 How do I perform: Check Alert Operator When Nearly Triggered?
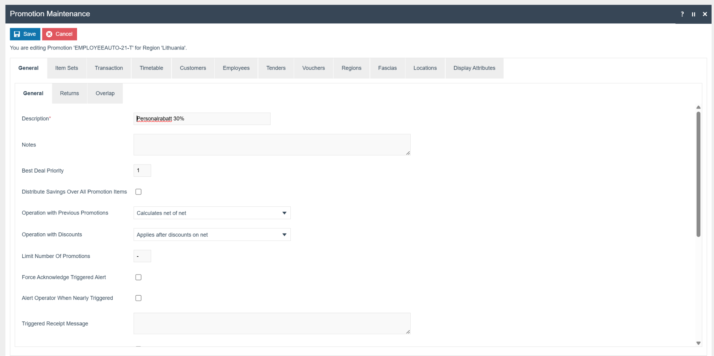[138, 298]
